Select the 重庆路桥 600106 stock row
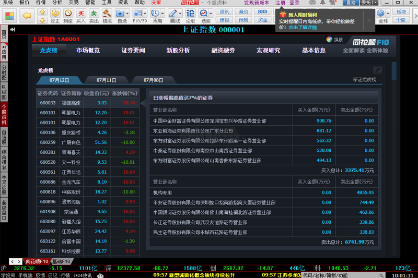The width and height of the screenshot is (418, 278). coord(87,132)
